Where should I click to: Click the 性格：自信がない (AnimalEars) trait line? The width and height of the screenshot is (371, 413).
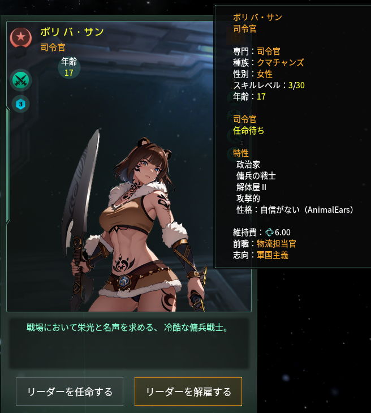[295, 210]
